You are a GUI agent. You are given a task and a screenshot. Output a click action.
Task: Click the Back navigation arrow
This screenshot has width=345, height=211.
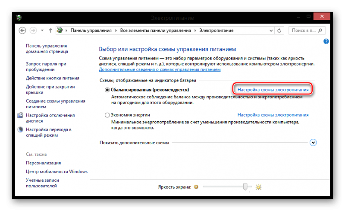(x=22, y=31)
